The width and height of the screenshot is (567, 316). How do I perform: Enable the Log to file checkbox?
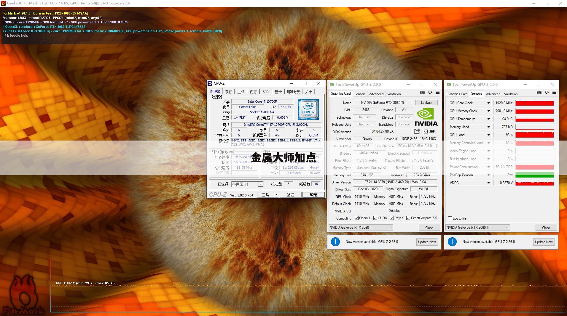[x=450, y=218]
